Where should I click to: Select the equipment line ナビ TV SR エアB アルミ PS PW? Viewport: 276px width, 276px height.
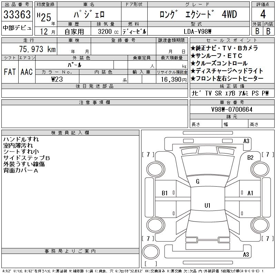230,93
